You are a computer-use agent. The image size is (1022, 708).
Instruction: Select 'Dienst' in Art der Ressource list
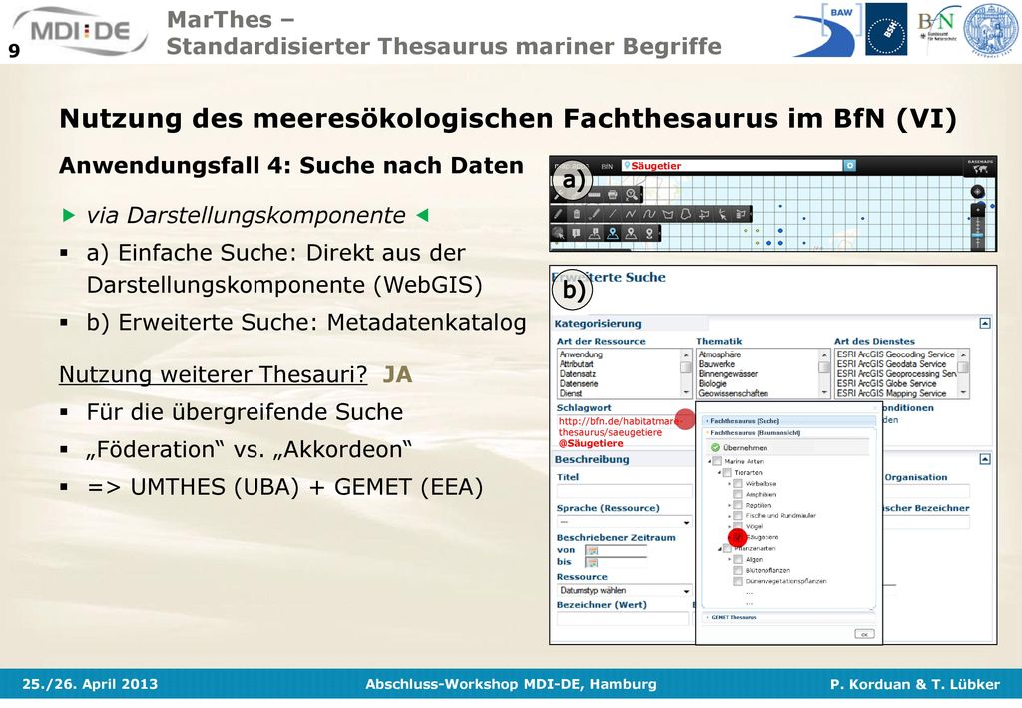[x=570, y=393]
